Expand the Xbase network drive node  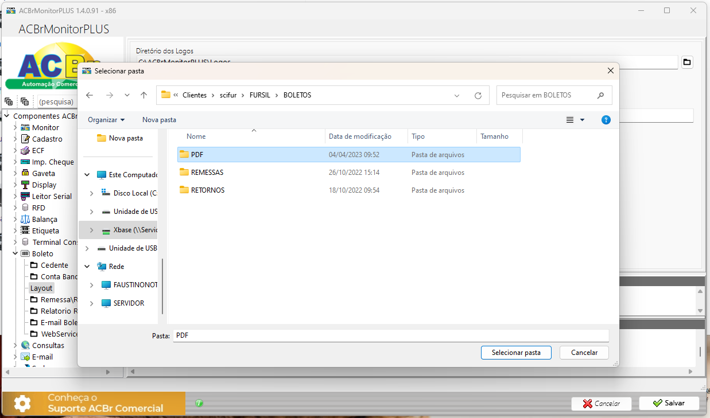click(x=92, y=230)
